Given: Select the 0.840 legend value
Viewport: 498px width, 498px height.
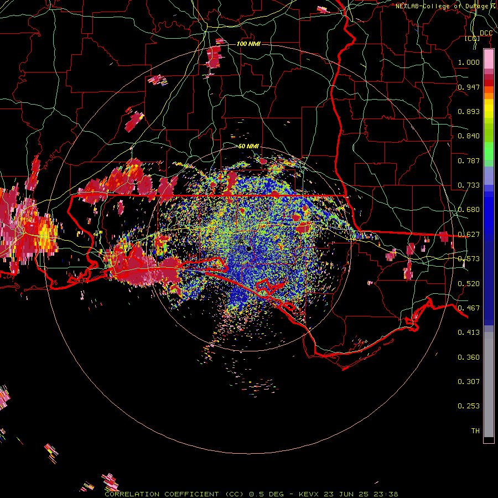Looking at the screenshot, I should click(469, 136).
